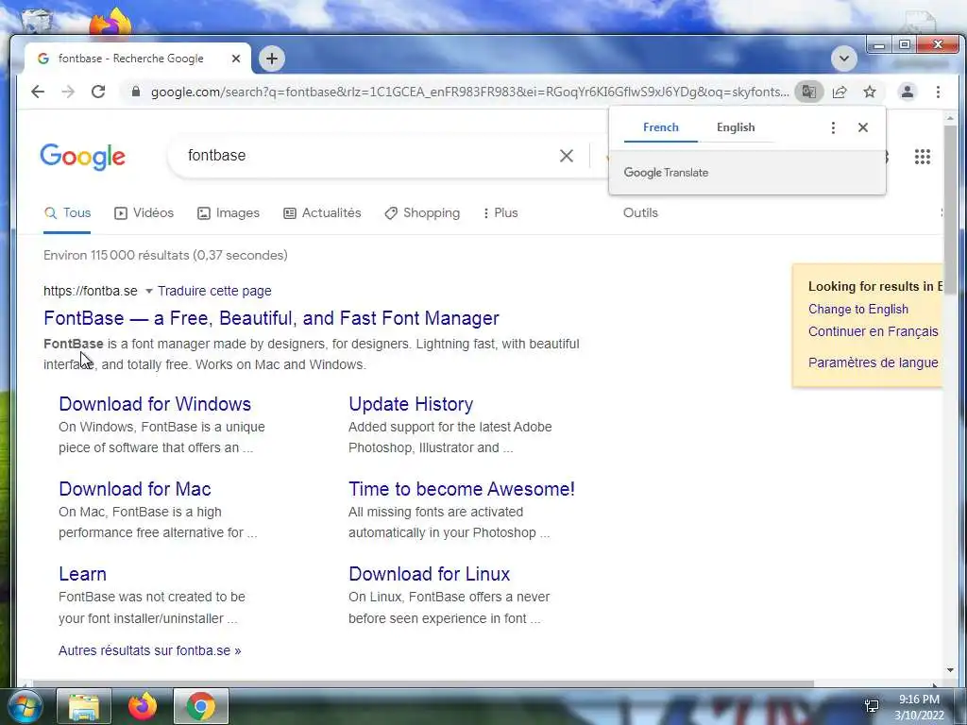Open a new tab with the plus button
The height and width of the screenshot is (725, 967).
coord(271,59)
